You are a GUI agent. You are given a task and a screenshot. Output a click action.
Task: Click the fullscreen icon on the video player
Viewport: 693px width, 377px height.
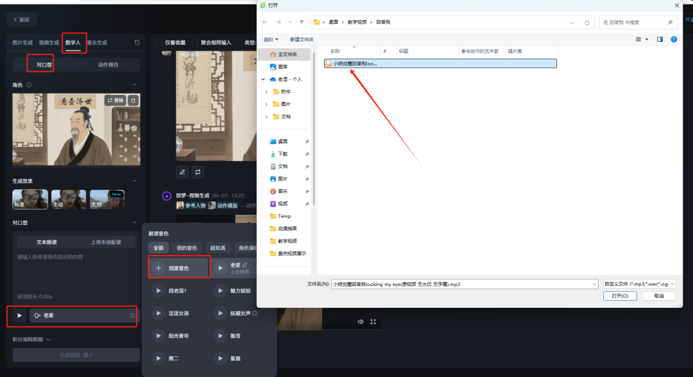[373, 321]
